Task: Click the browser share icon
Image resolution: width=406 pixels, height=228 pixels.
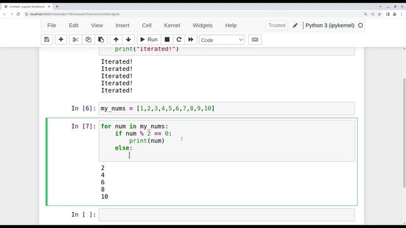Action: click(x=372, y=14)
